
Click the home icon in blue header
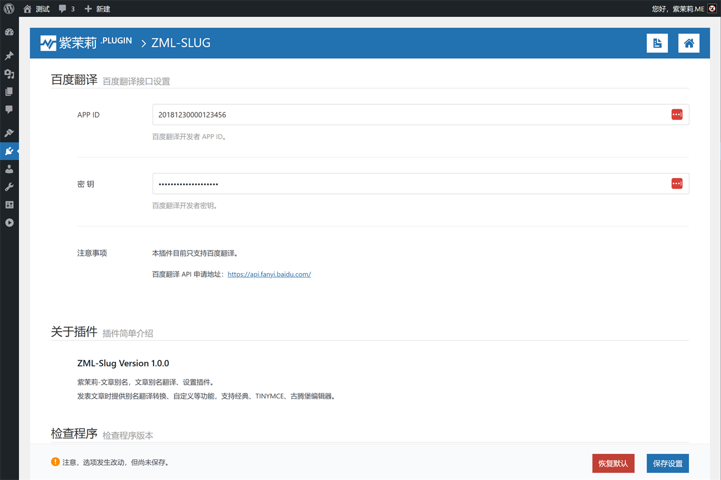(689, 43)
